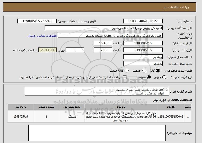Click the جزئیات اطلاعات نیاز header title
This screenshot has height=143, width=202.
pyautogui.click(x=176, y=7)
